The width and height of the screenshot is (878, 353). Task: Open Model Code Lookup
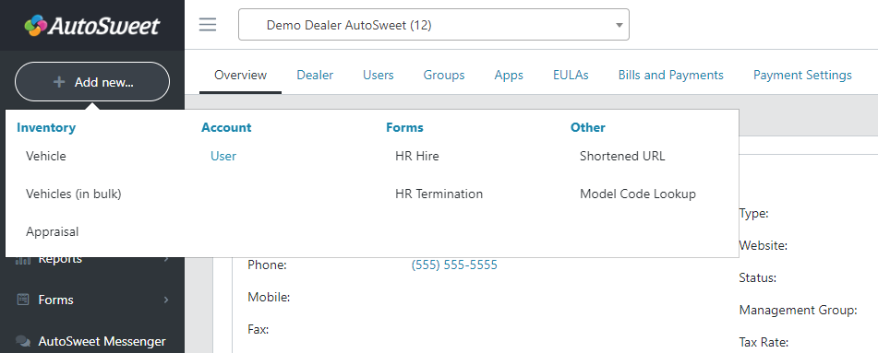[638, 194]
